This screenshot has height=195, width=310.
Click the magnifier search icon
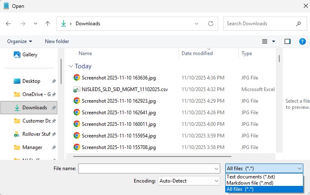coord(298,24)
